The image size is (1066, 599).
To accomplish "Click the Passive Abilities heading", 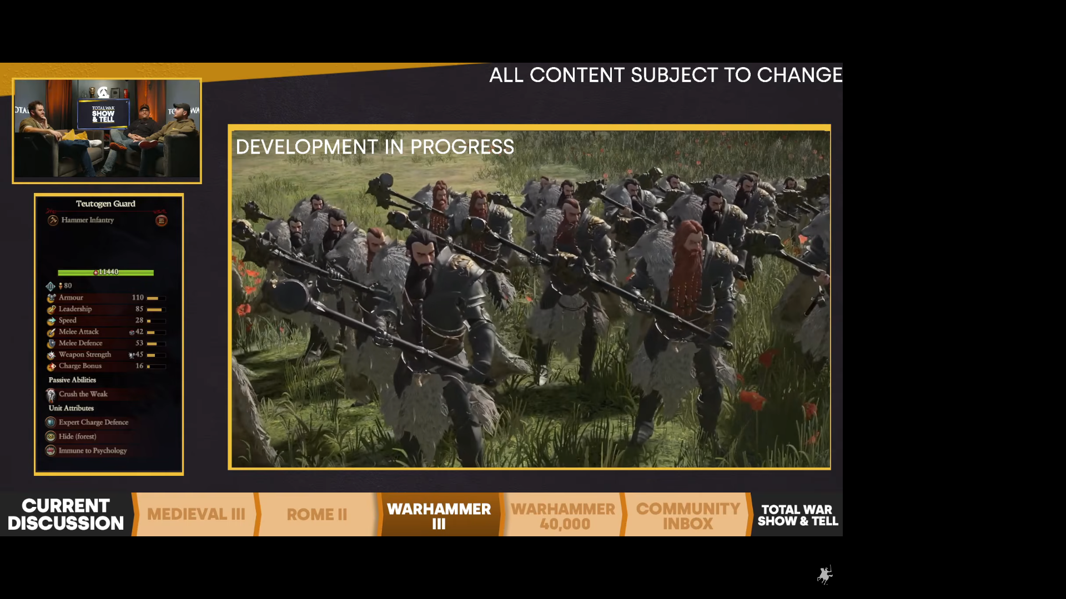I will (72, 380).
